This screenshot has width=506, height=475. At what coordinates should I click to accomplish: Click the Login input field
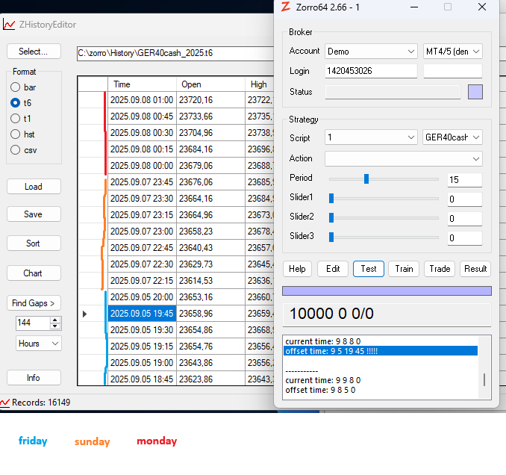point(371,71)
